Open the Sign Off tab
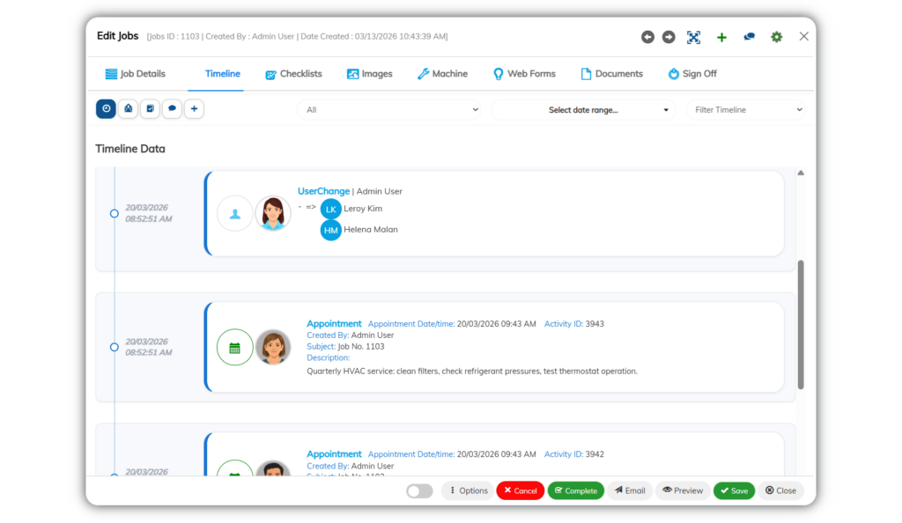This screenshot has height=523, width=902. [x=692, y=74]
